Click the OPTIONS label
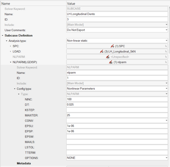The height and width of the screenshot is (167, 170). coord(31,158)
